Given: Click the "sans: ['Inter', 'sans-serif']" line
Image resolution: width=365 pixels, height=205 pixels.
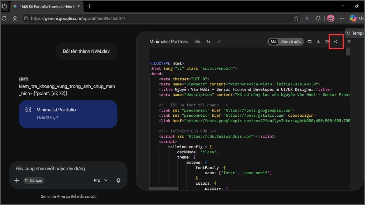Looking at the screenshot, I should [x=240, y=173].
